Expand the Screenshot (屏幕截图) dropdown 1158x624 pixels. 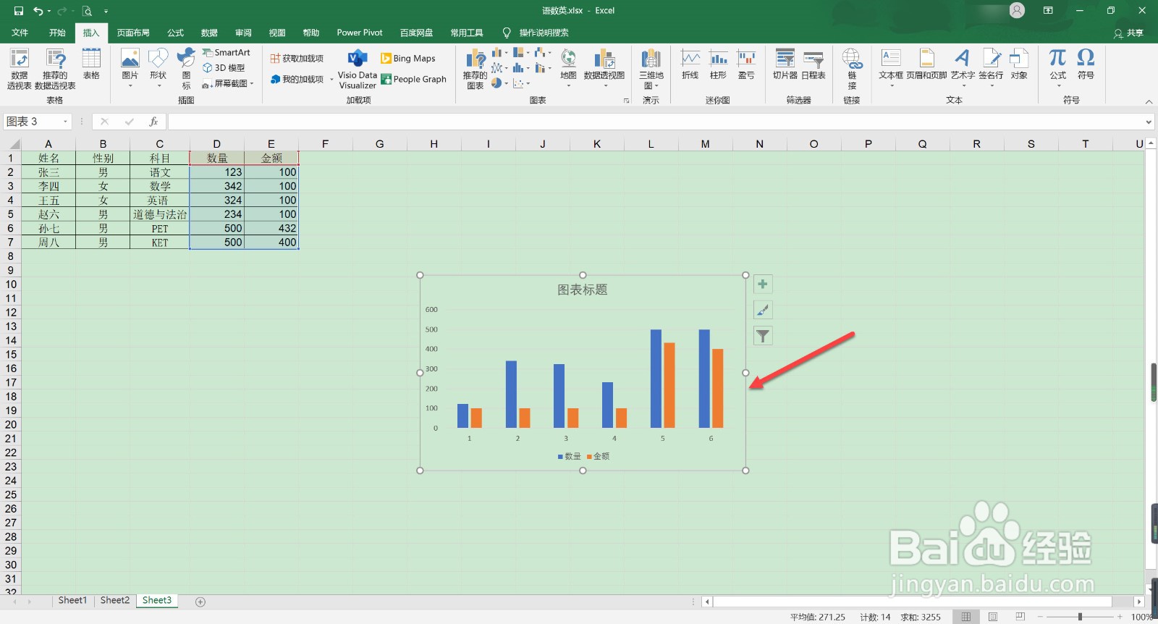pyautogui.click(x=252, y=84)
